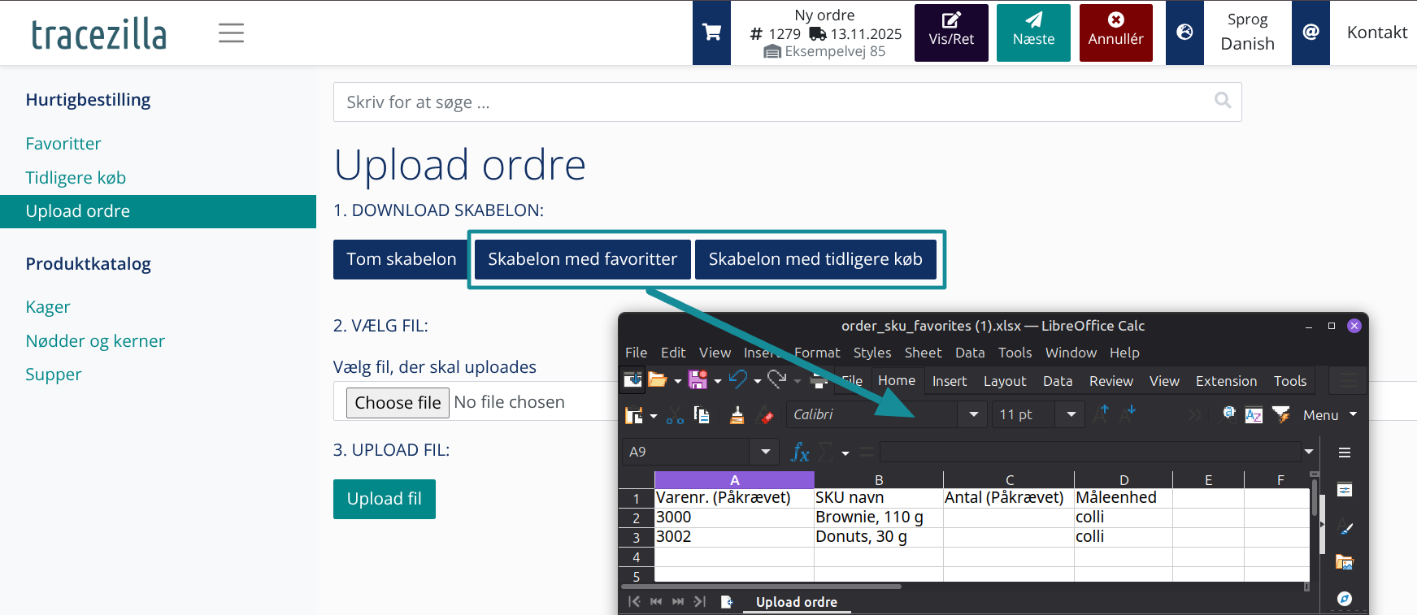Click the AutoFilter funnel icon
1417x615 pixels.
coord(1281,415)
